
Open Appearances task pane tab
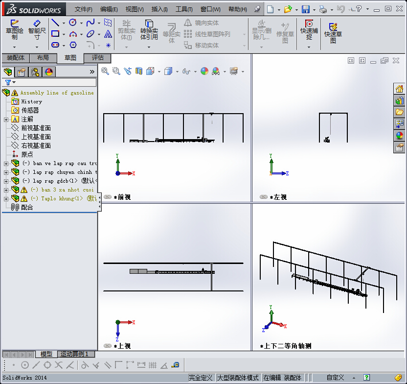[x=399, y=136]
